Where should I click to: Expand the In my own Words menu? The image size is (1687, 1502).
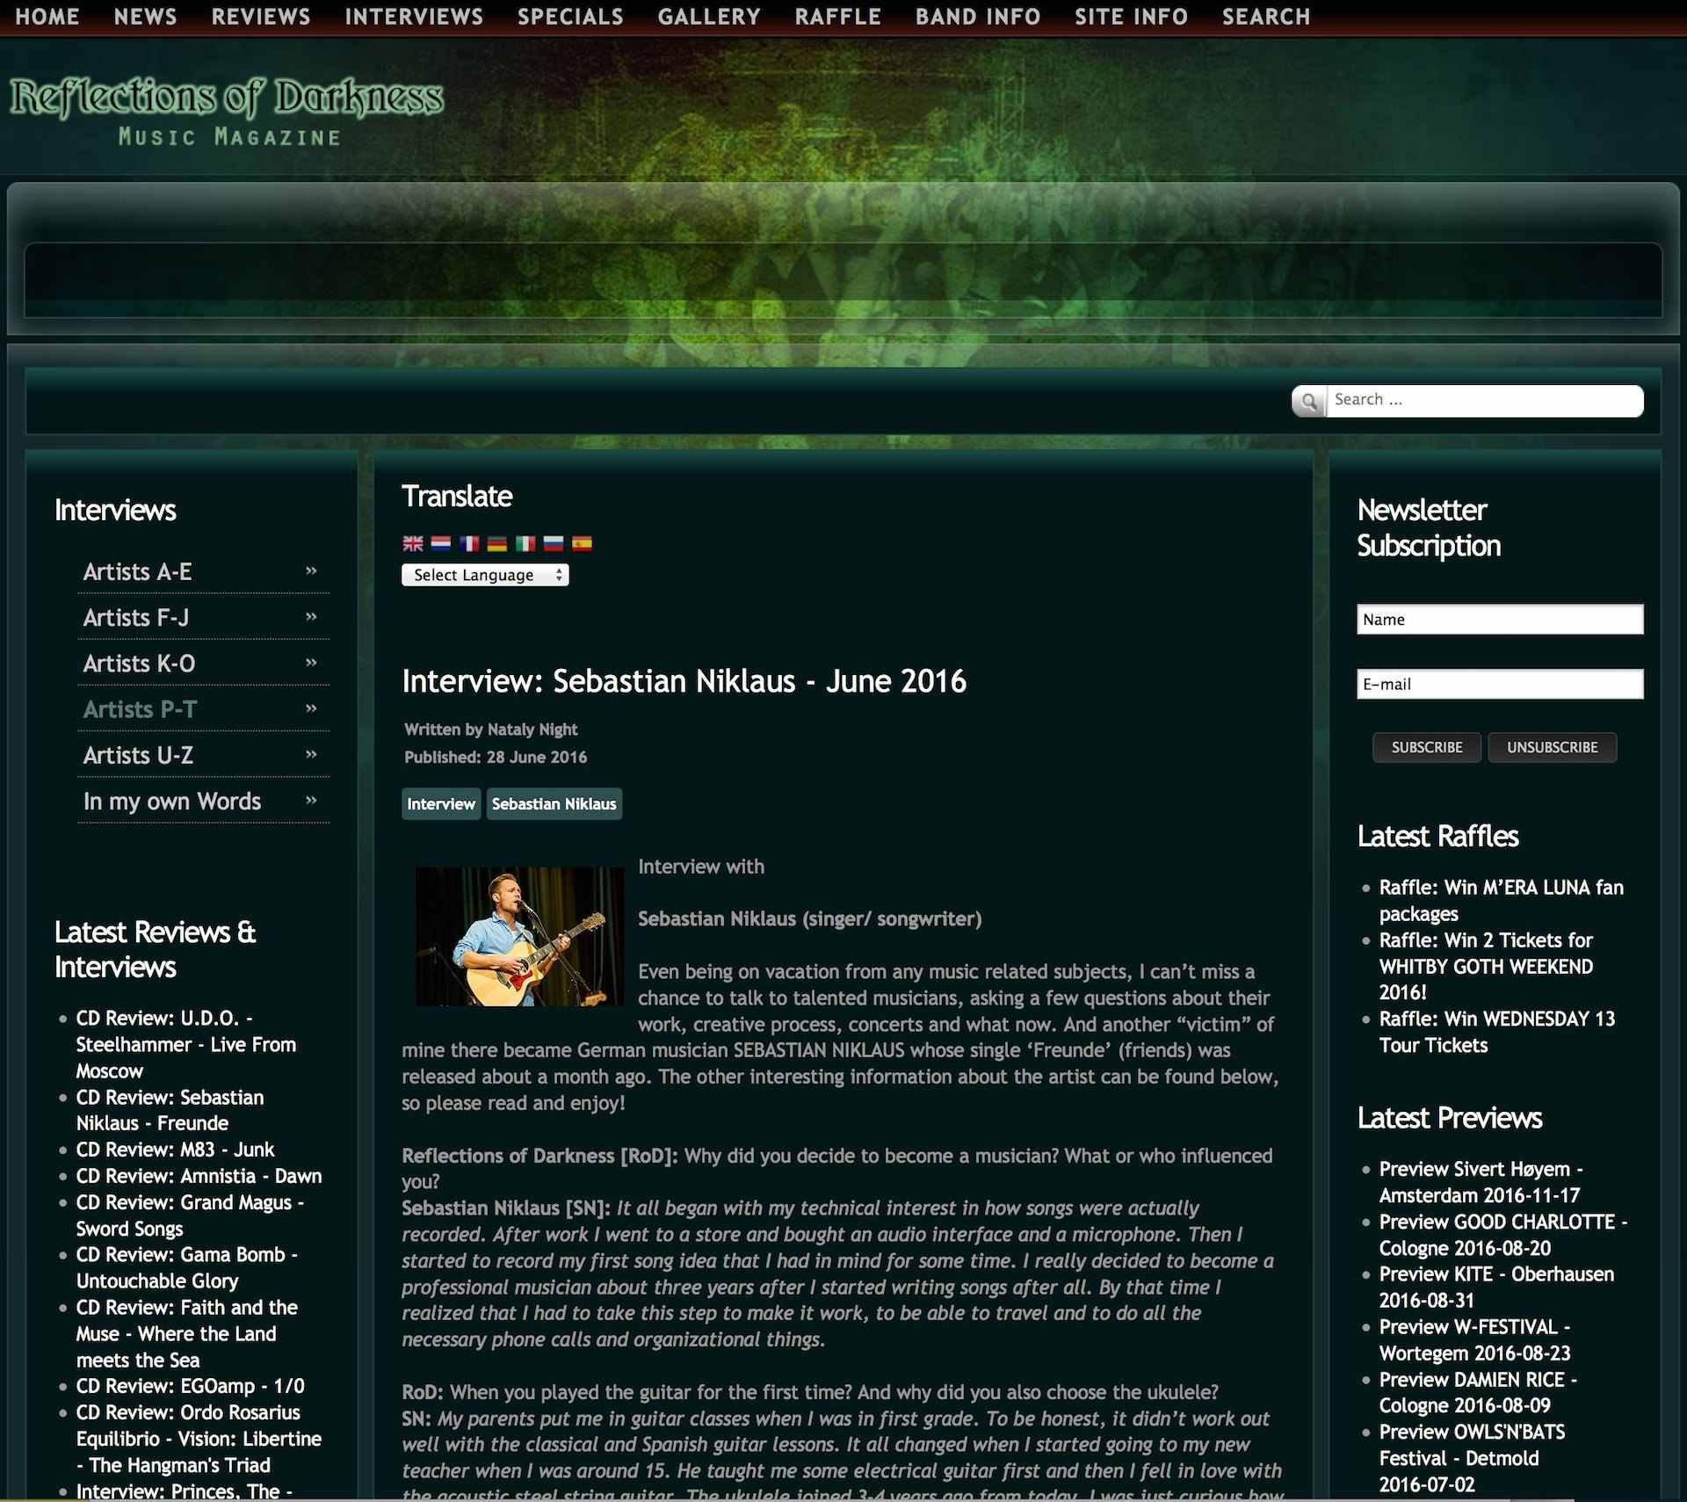[x=204, y=801]
